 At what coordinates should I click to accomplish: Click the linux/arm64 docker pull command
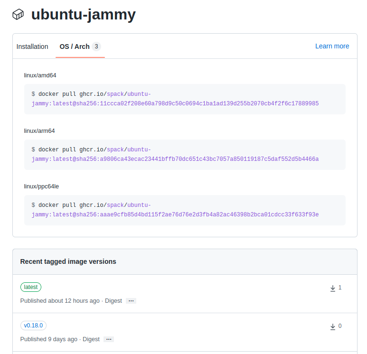(185, 154)
